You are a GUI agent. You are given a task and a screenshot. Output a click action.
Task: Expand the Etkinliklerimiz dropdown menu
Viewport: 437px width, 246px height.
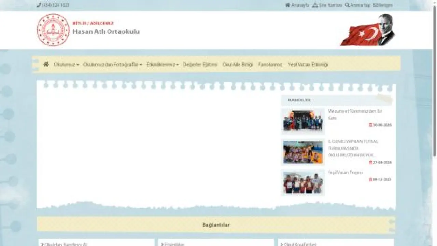pos(163,64)
